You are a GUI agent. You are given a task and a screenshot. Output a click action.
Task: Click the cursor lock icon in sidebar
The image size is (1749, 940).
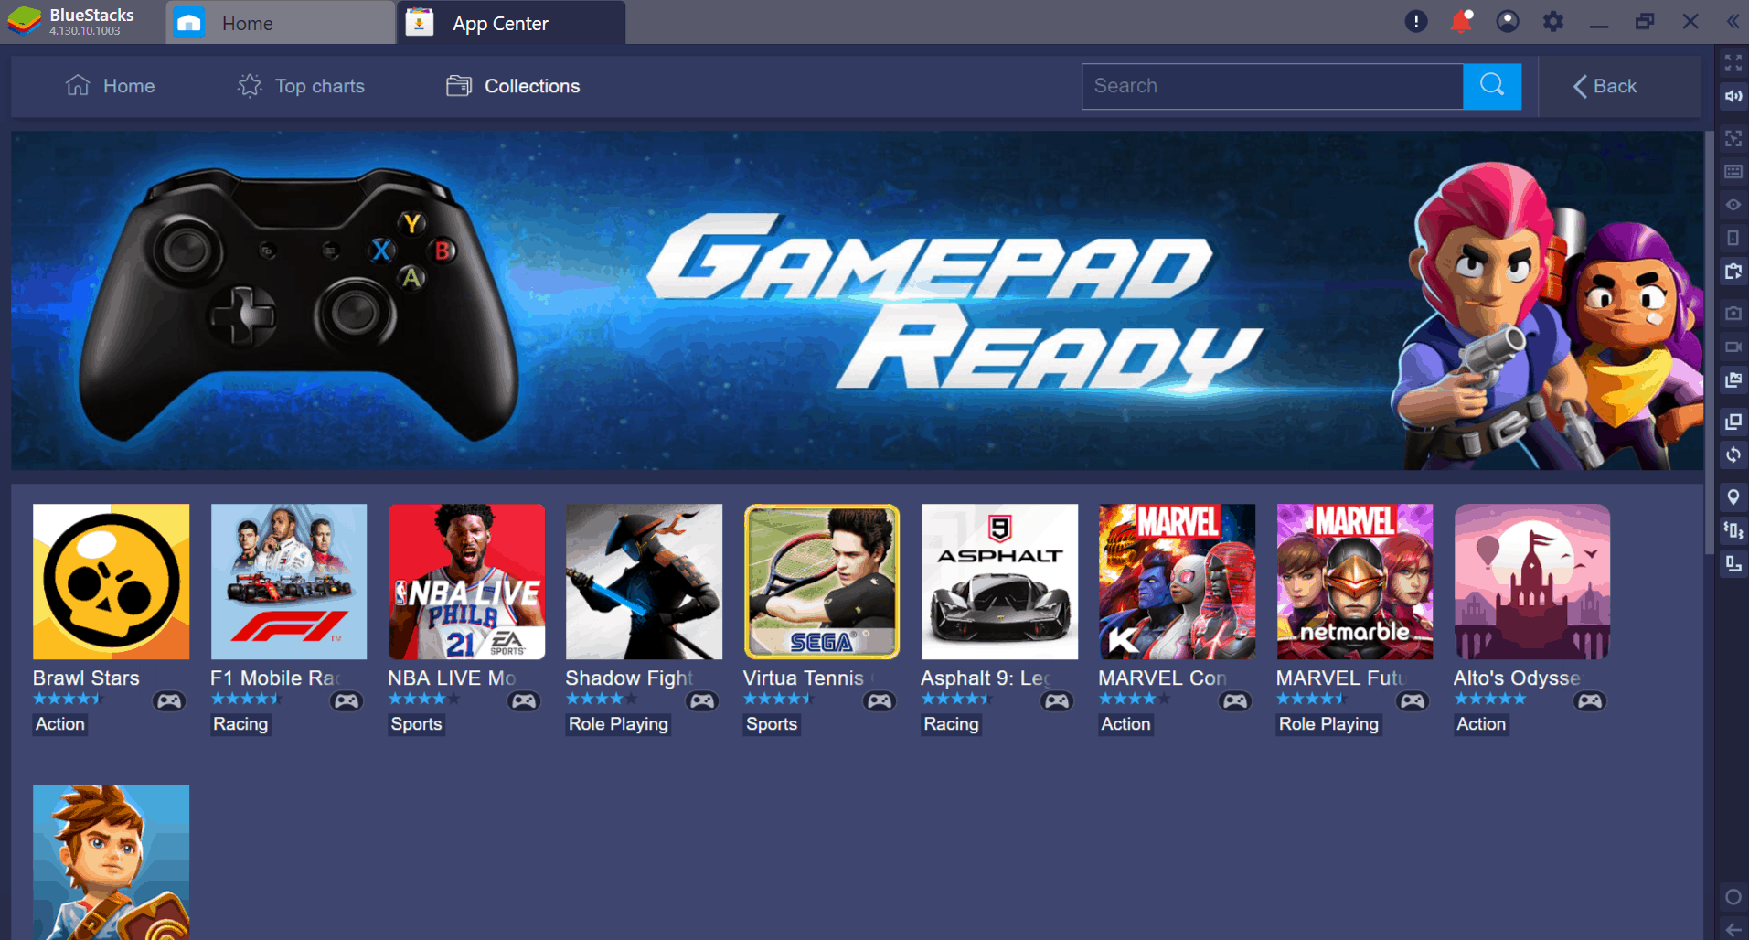1733,138
